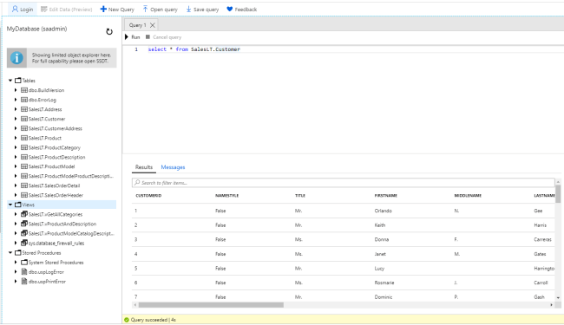Click the Open query upload icon
Screen dimensions: 564x325
(x=145, y=9)
